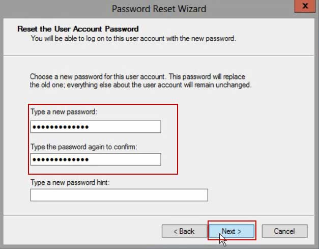Focus the 'Type a new password' field
Image resolution: width=319 pixels, height=249 pixels.
pos(96,127)
